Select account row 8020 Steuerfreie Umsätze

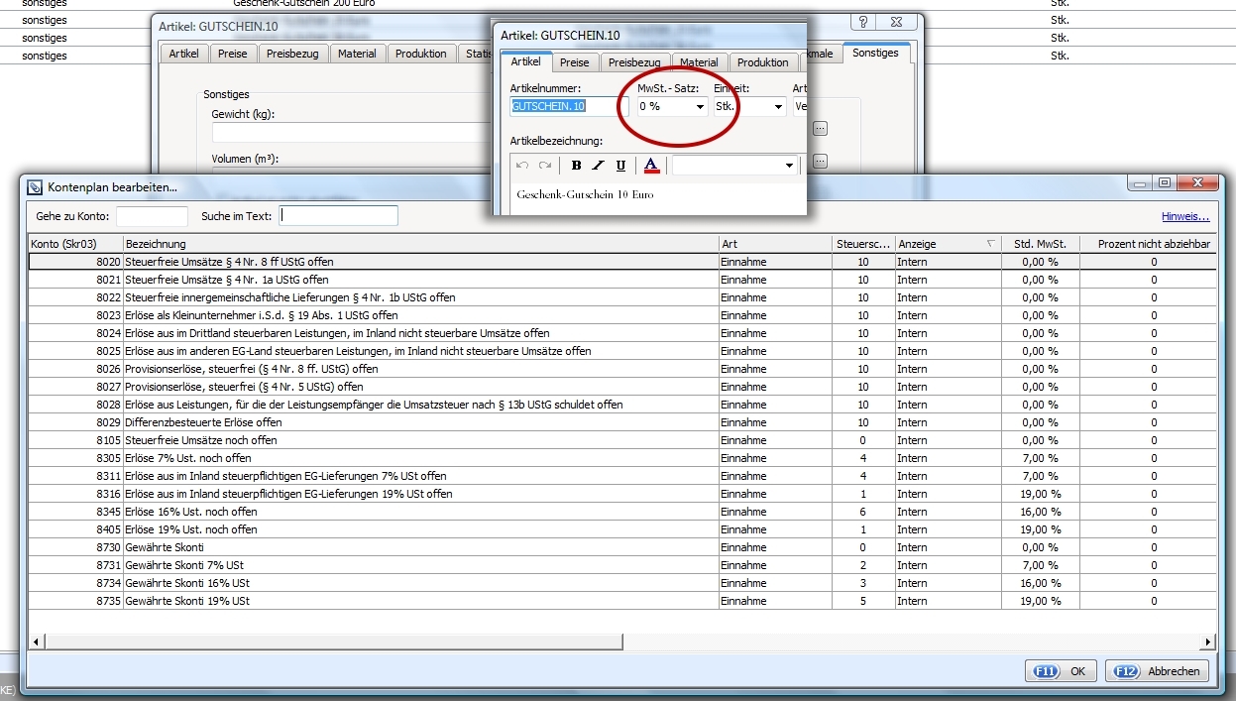click(x=622, y=262)
